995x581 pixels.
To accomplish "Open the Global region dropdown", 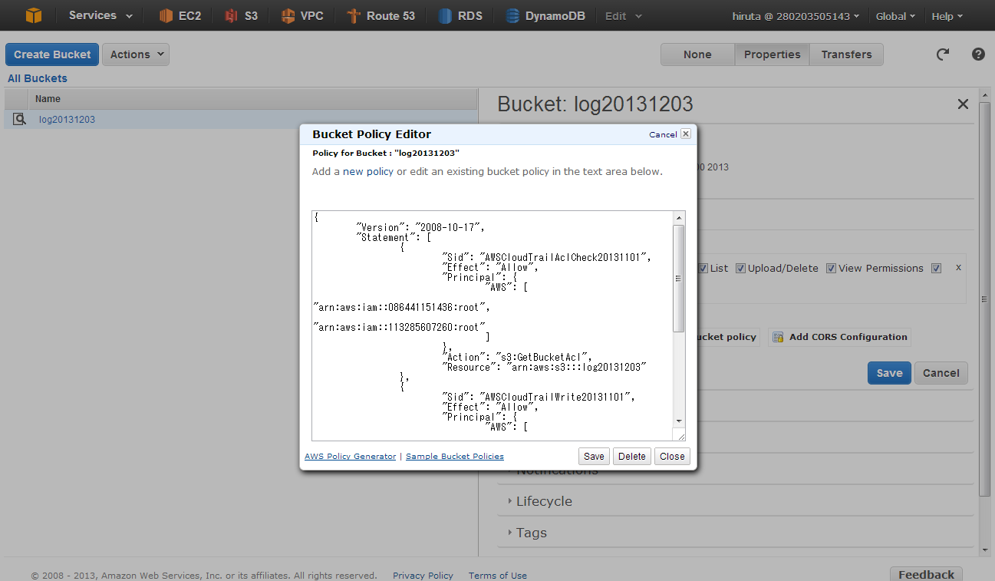I will (895, 15).
